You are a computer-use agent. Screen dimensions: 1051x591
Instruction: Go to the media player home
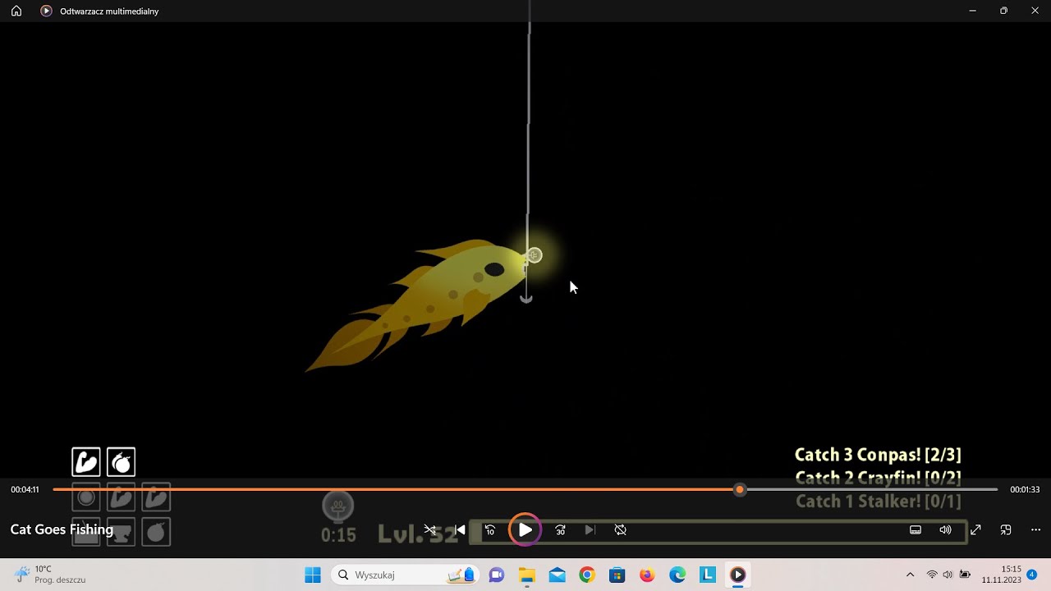[x=16, y=11]
